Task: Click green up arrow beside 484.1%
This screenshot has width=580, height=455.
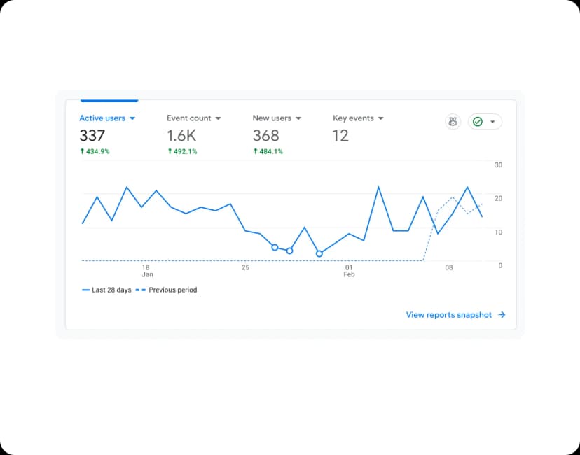Action: point(255,151)
